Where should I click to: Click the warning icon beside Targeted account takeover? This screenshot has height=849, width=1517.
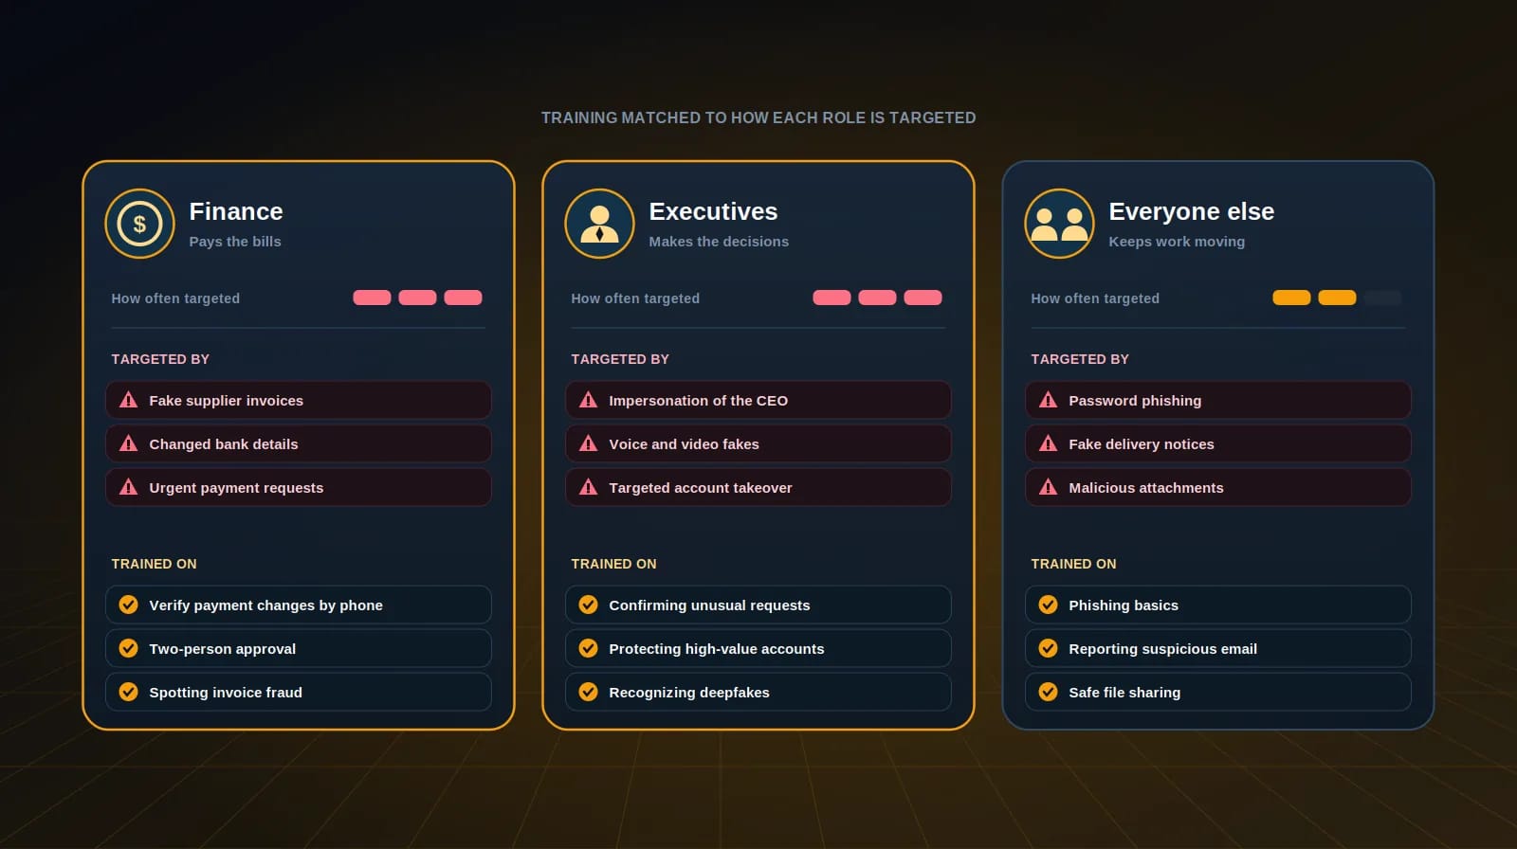pyautogui.click(x=588, y=487)
